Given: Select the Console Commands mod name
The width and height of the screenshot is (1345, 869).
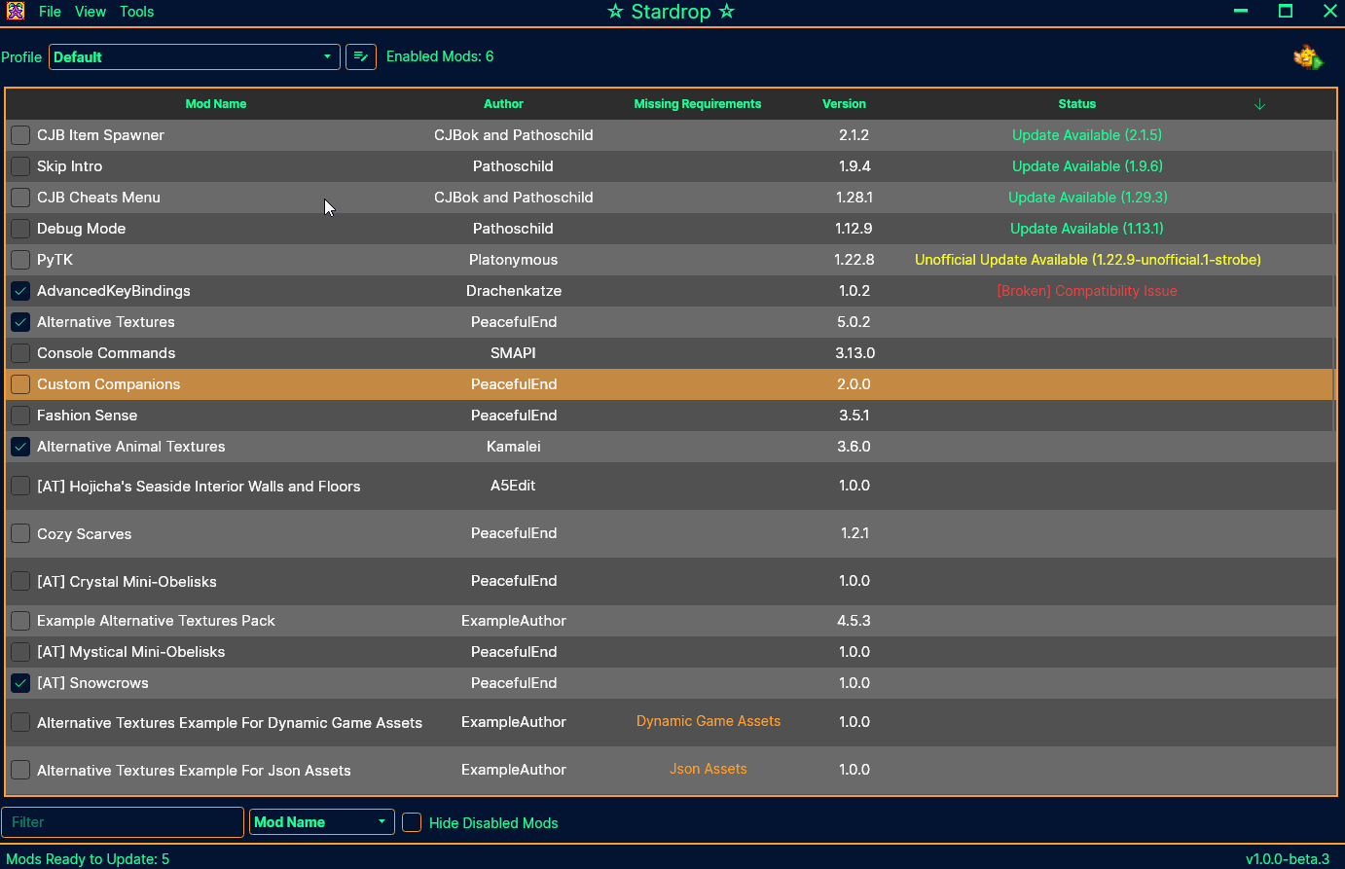Looking at the screenshot, I should [x=106, y=353].
